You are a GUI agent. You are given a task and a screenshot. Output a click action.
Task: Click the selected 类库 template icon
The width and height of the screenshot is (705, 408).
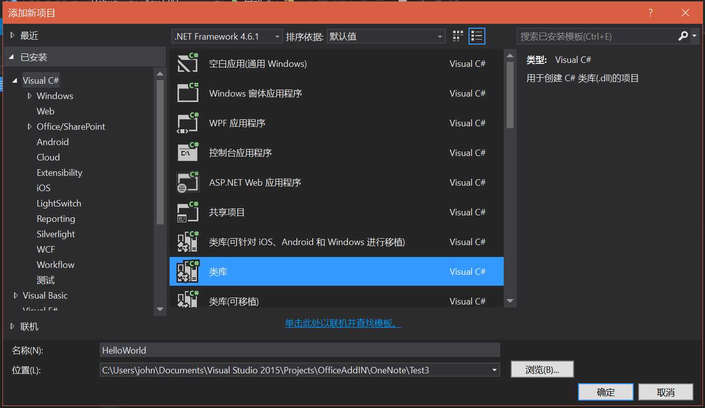click(x=188, y=271)
